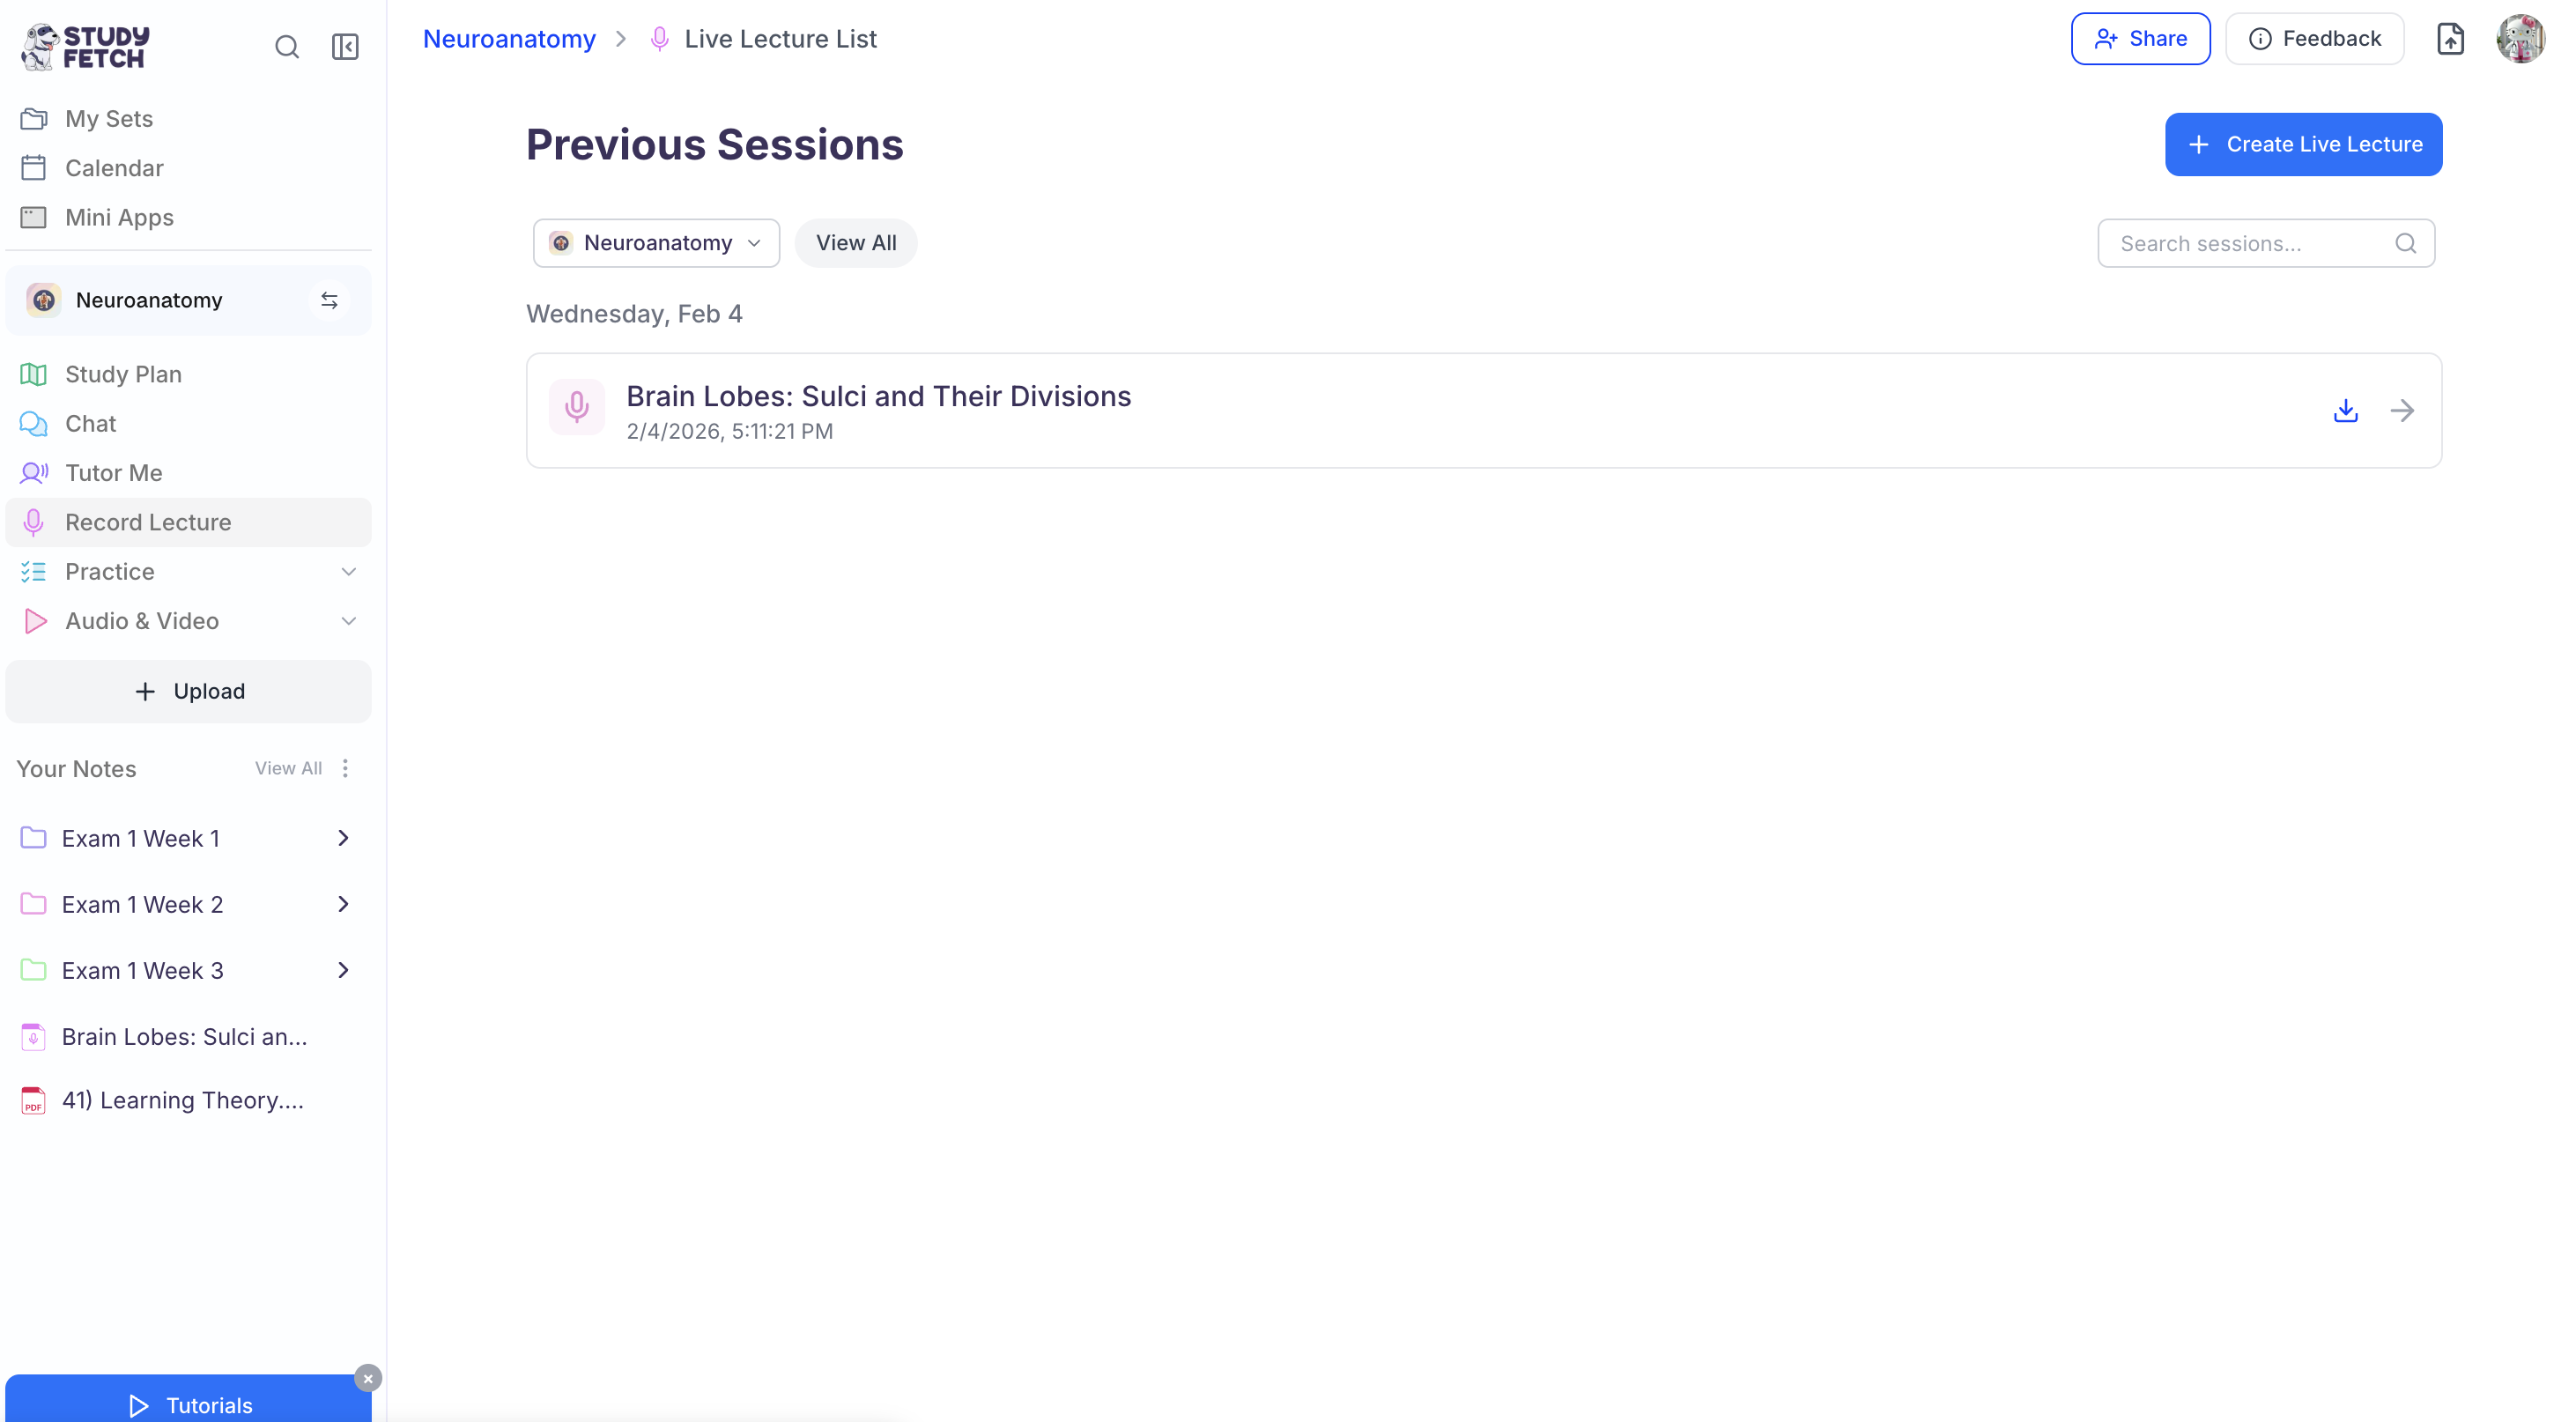Expand the Exam 1 Week 2 folder
The height and width of the screenshot is (1422, 2576).
[x=343, y=904]
